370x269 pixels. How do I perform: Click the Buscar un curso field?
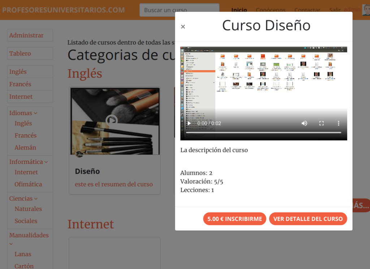[x=179, y=10]
